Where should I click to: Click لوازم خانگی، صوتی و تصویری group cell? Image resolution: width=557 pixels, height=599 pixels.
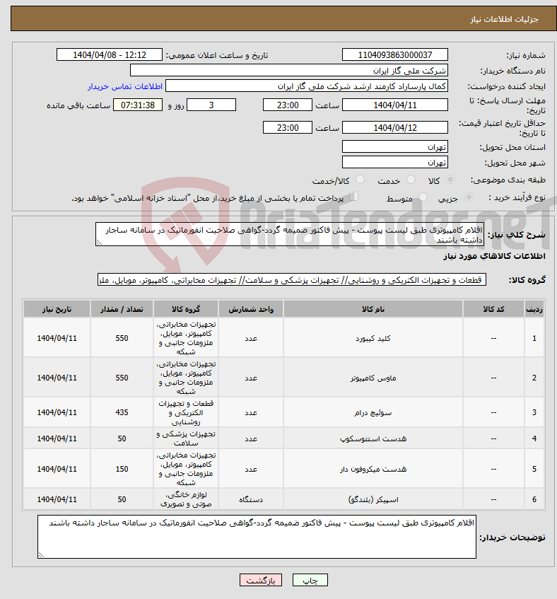[x=186, y=499]
